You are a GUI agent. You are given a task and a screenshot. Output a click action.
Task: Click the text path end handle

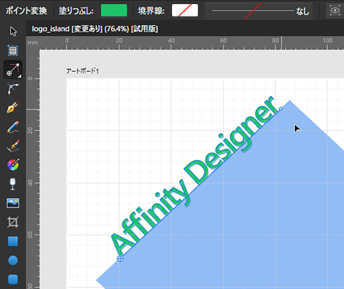coord(281,109)
